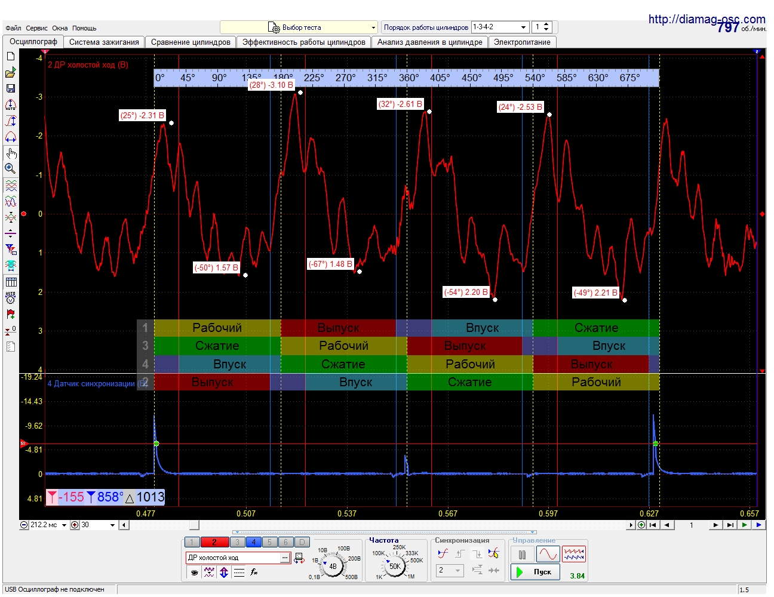Click the cylinder number stepper arrows

point(546,27)
